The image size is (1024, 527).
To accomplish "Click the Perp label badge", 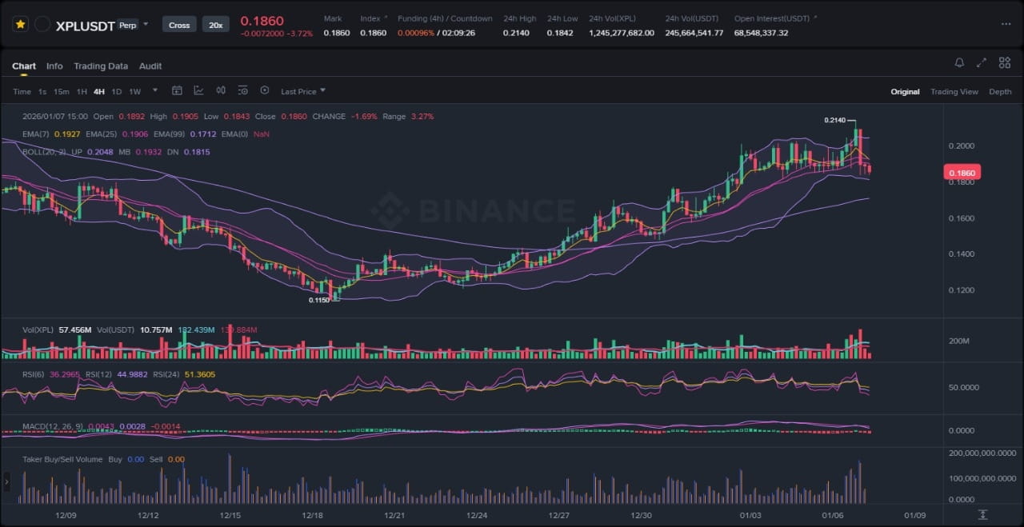I will 126,25.
